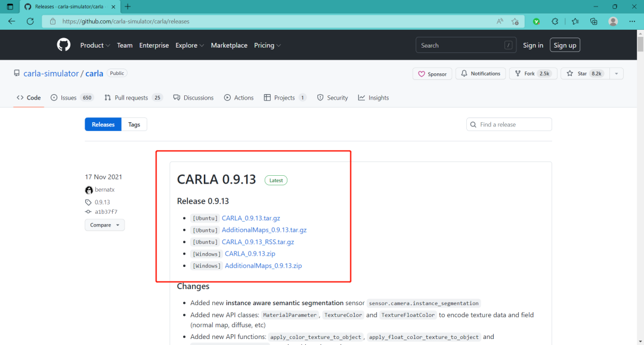Open the Pull requests tab
This screenshot has width=644, height=345.
click(134, 98)
